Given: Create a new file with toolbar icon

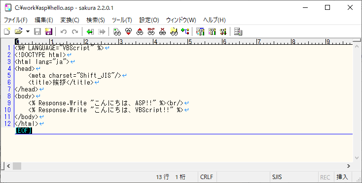Looking at the screenshot, I should [x=7, y=31].
